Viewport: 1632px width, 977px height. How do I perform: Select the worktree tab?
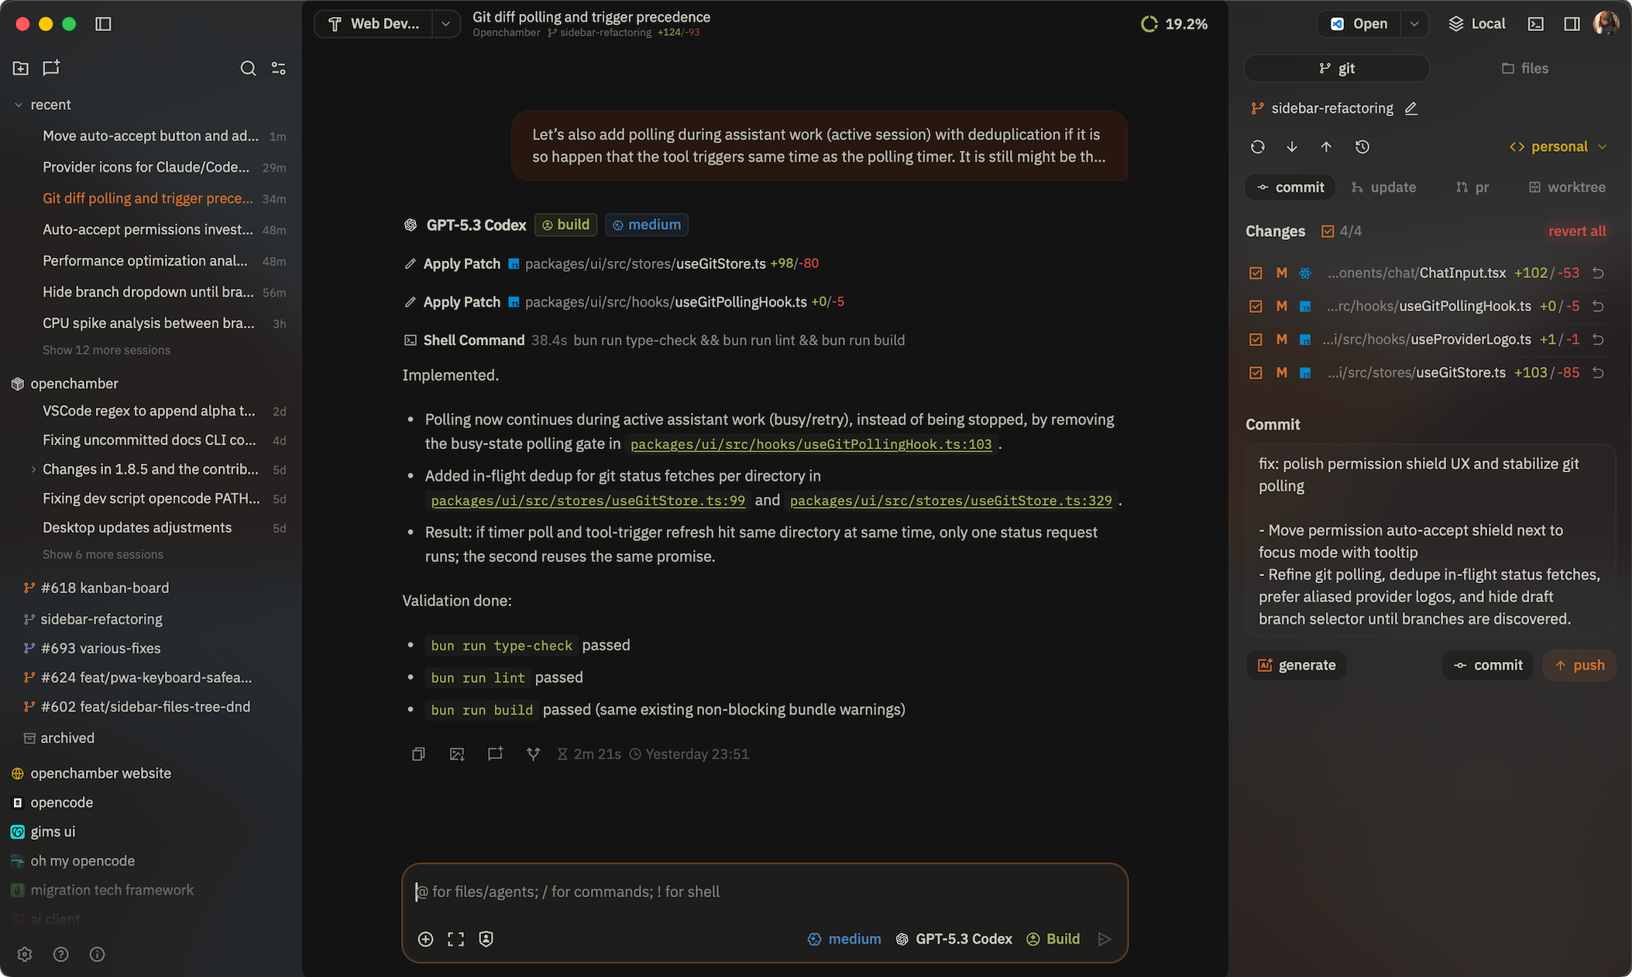point(1566,187)
